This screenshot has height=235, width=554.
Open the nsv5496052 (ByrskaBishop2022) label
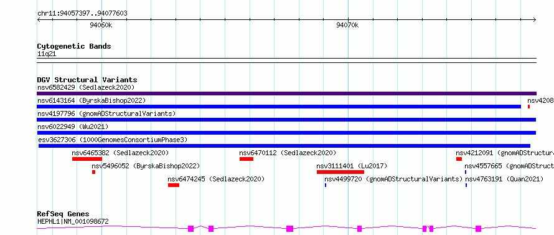(x=146, y=166)
